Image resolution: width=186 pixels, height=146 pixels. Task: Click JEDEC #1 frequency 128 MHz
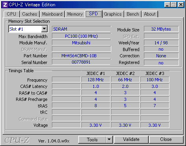(x=96, y=80)
